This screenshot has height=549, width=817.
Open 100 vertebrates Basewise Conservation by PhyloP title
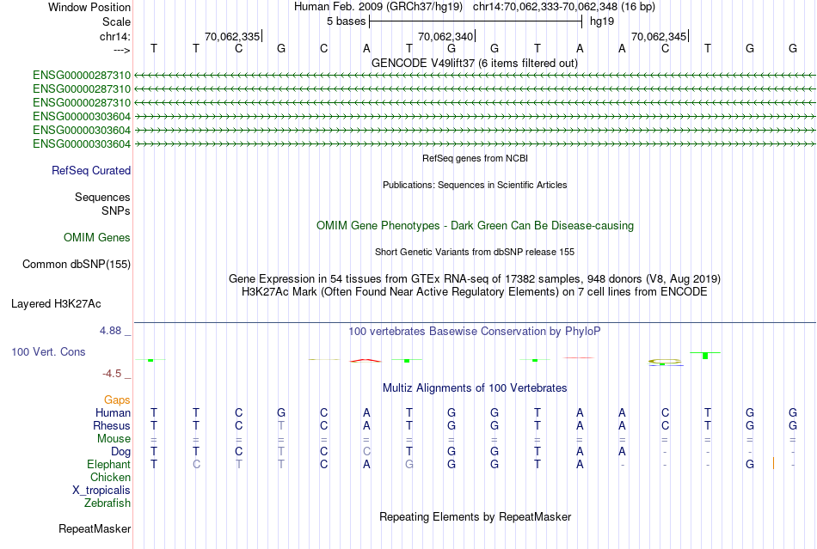coord(475,332)
